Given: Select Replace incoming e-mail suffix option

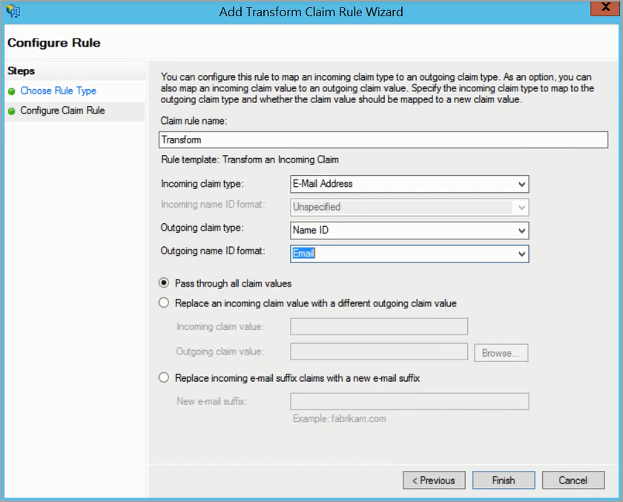Looking at the screenshot, I should coord(165,378).
